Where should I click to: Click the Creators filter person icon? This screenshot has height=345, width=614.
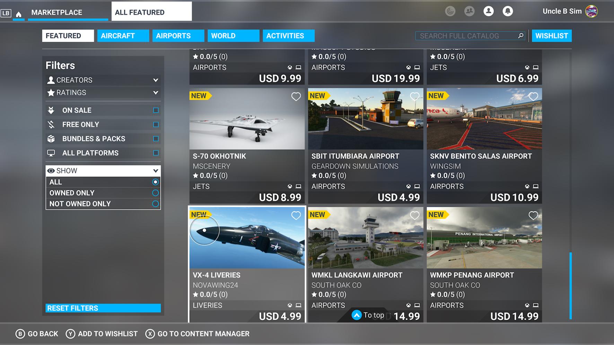[51, 80]
